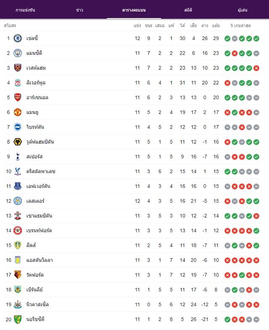Image resolution: width=269 pixels, height=330 pixels.
Task: Click Chelsea's grey draw result indicator
Action: 235,39
